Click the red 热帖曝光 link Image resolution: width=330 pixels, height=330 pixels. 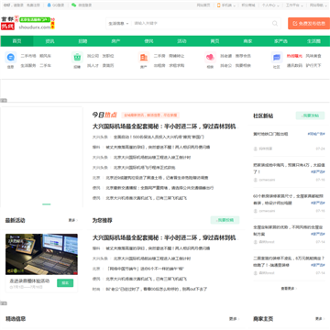[294, 56]
